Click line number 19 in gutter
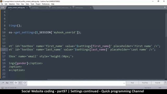The height and width of the screenshot is (94, 167). [x=4, y=63]
